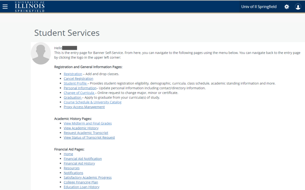This screenshot has height=190, width=305.
Task: Request an Academic Transcript
Action: click(86, 133)
